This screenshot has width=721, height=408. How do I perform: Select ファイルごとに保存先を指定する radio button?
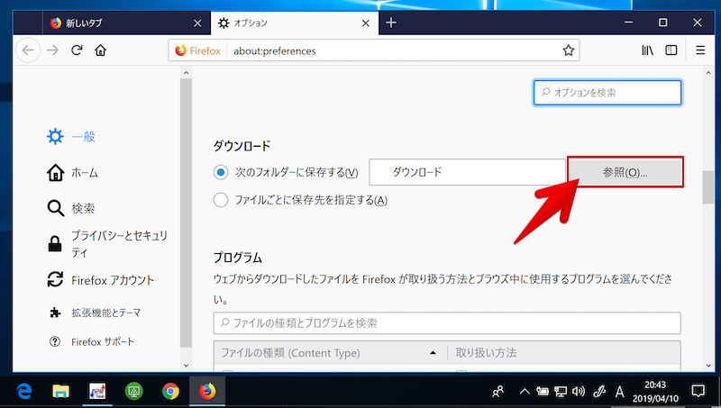[221, 200]
